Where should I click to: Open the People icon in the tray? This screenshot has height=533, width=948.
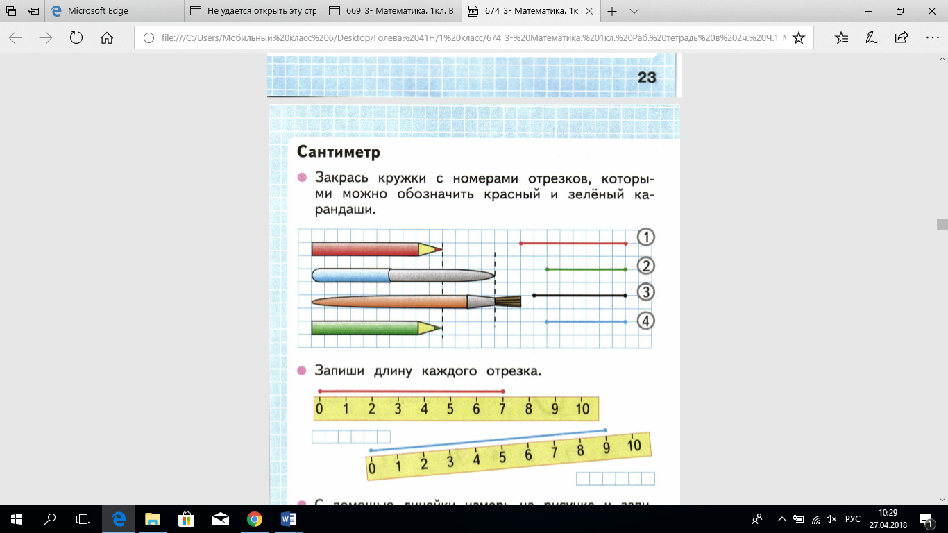tap(757, 519)
